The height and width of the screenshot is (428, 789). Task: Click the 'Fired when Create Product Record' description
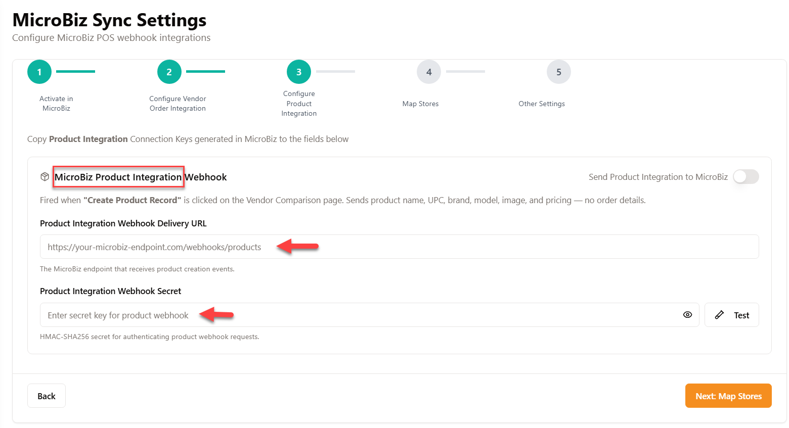pyautogui.click(x=343, y=200)
